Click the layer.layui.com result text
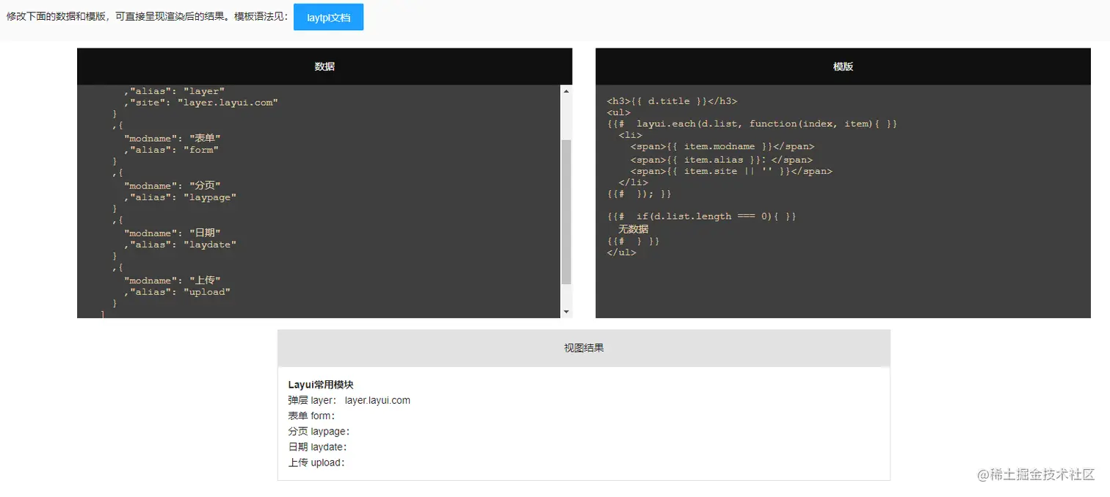Screen dimensions: 1110x497 tap(377, 400)
